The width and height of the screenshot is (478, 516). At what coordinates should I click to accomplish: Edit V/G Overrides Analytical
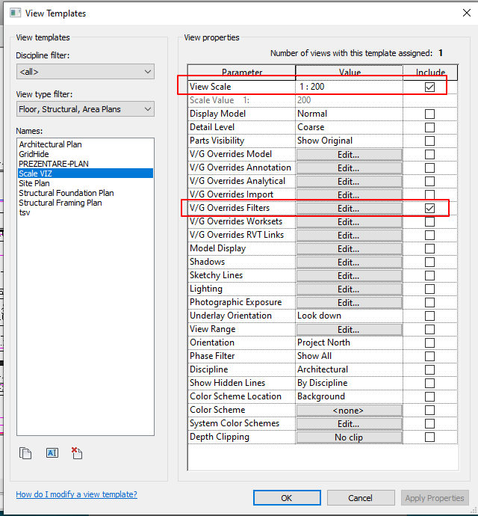point(349,182)
